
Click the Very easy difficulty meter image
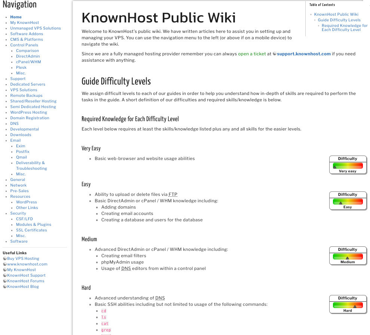(x=348, y=165)
